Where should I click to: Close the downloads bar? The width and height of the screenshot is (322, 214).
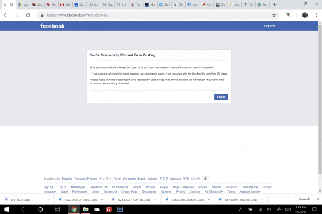tap(317, 199)
